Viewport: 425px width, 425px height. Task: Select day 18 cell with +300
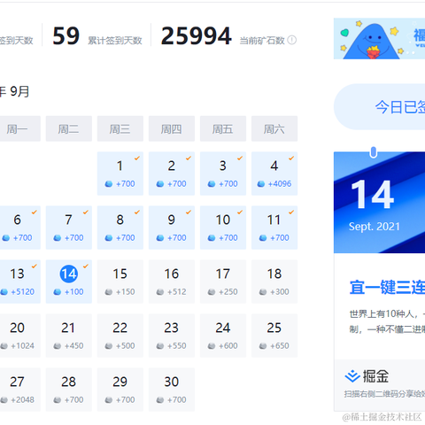pos(274,282)
